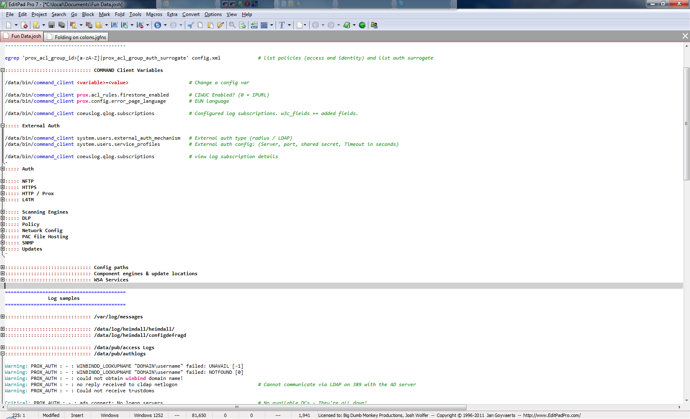Click the green globe web icon
Image resolution: width=690 pixels, height=419 pixels.
point(362,25)
